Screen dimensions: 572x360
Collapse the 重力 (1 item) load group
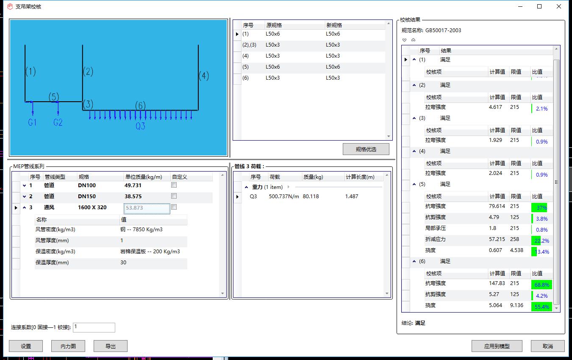(247, 187)
